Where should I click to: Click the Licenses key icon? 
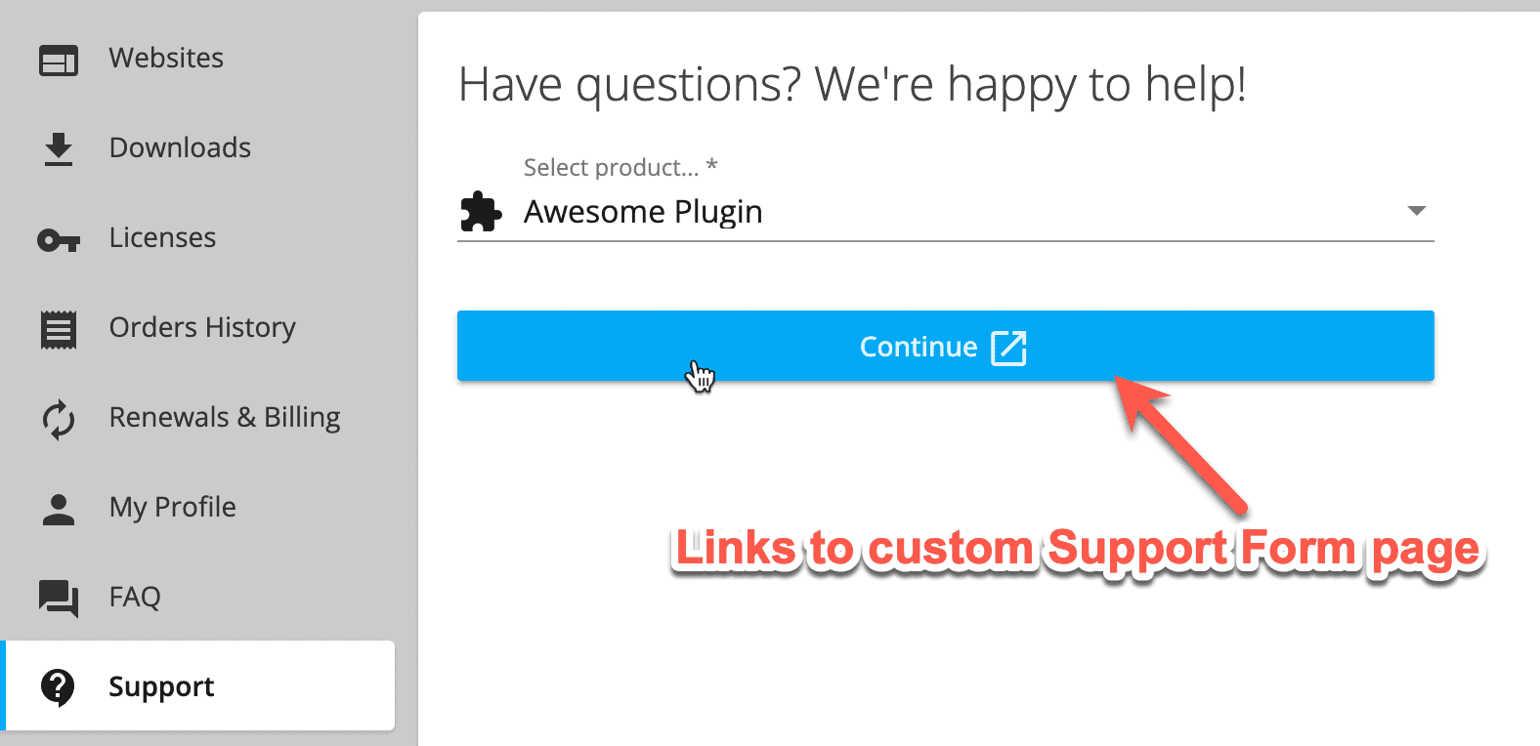(59, 239)
